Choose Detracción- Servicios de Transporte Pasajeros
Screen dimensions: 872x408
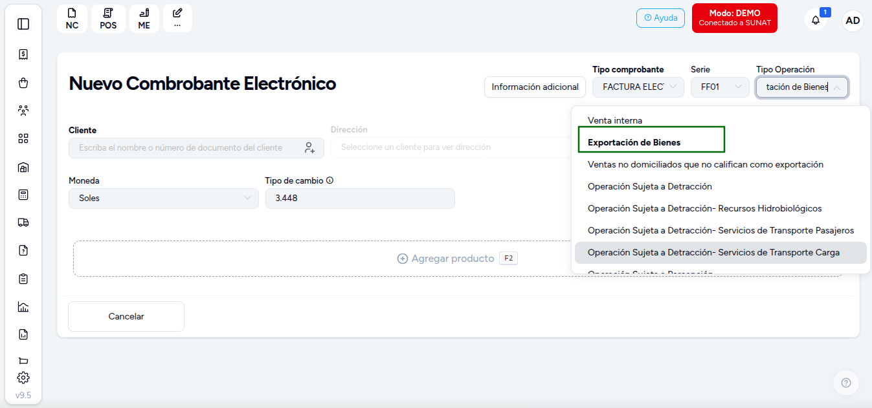click(x=721, y=230)
